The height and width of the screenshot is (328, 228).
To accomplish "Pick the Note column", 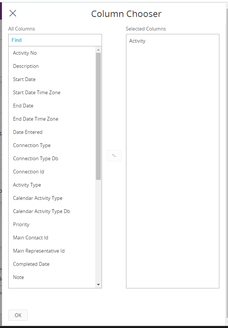I will click(18, 277).
